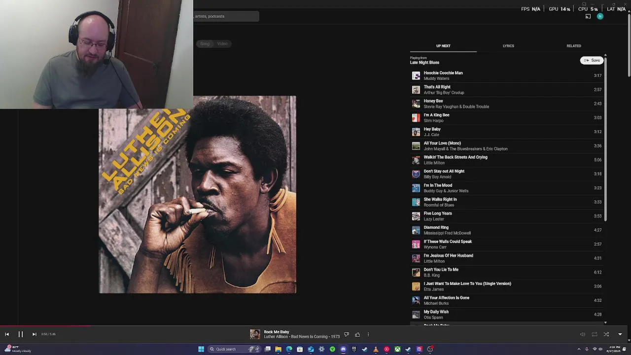The height and width of the screenshot is (355, 631).
Task: Click the queue panel vertical scrollbar
Action: click(605, 138)
